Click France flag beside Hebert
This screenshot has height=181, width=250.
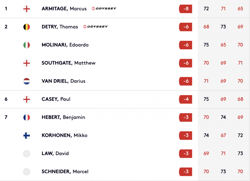point(27,117)
